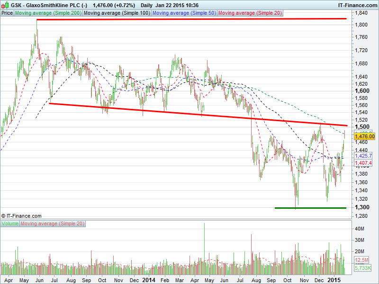
Task: Click the 1,280 price axis label
Action: click(x=361, y=216)
